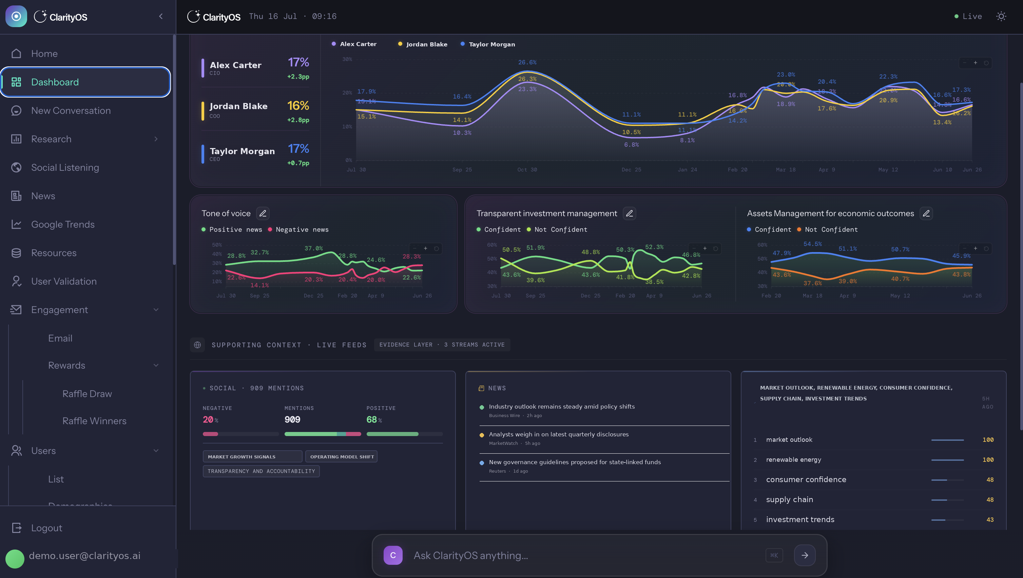
Task: Toggle Not Confident legend in Assets Management chart
Action: click(827, 229)
